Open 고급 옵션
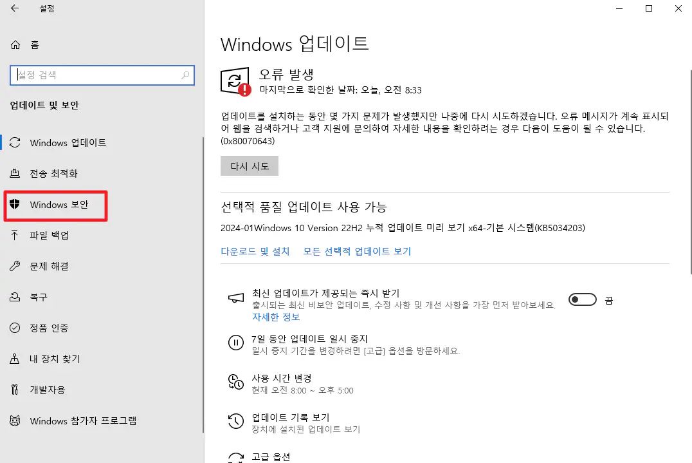Image resolution: width=692 pixels, height=463 pixels. coord(271,457)
